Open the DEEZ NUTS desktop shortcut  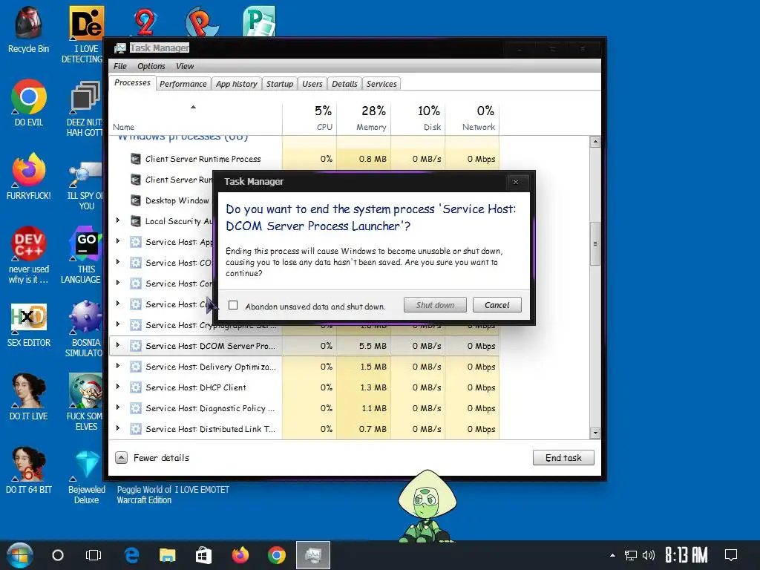tap(85, 108)
